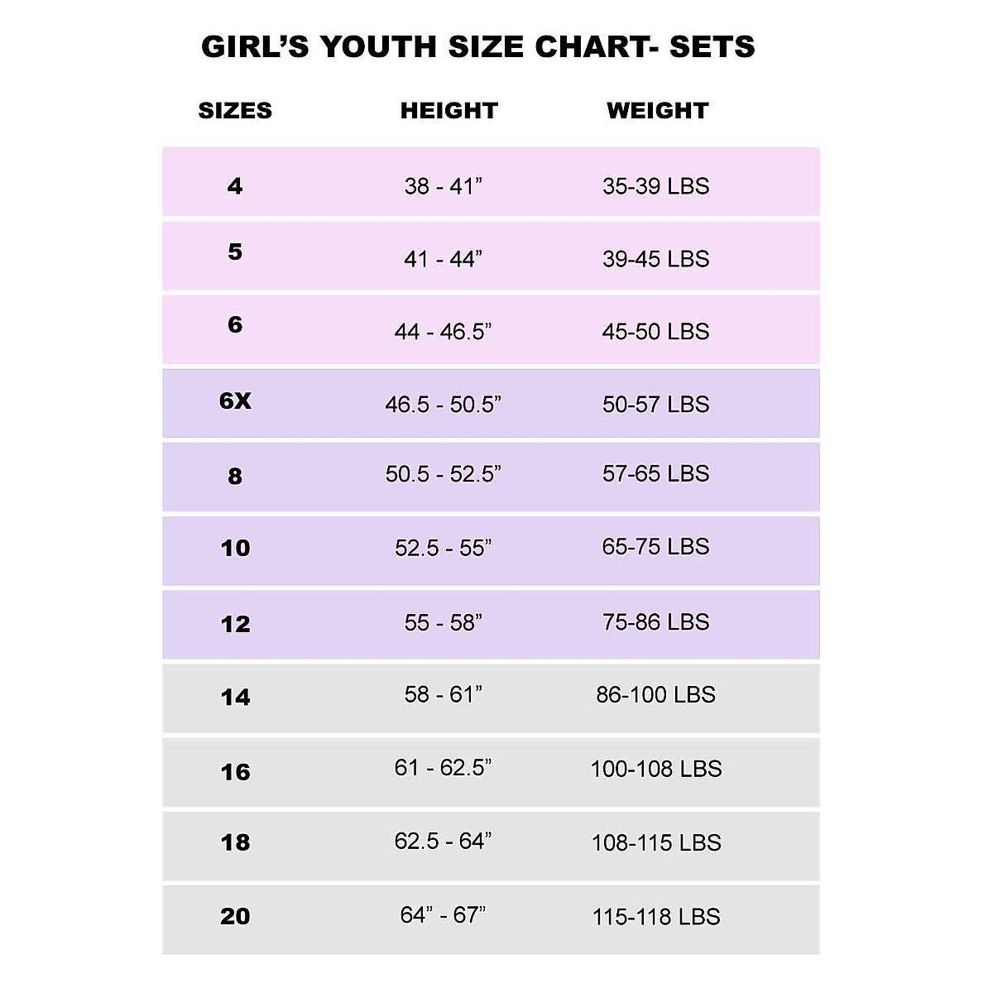Select the size 6X row label
993x993 pixels.
click(235, 401)
